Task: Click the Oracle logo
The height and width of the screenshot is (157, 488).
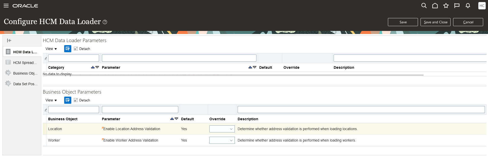Action: (25, 6)
